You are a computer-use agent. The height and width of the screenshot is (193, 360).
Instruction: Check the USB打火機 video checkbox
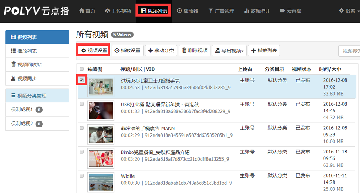[81, 104]
